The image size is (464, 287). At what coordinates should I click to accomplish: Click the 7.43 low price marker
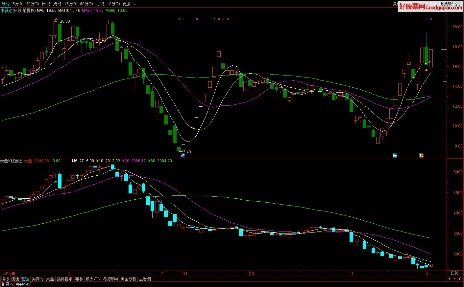coord(186,152)
